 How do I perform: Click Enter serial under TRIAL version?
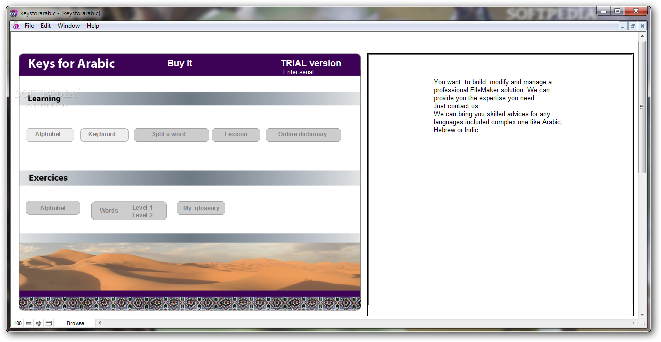pyautogui.click(x=298, y=72)
